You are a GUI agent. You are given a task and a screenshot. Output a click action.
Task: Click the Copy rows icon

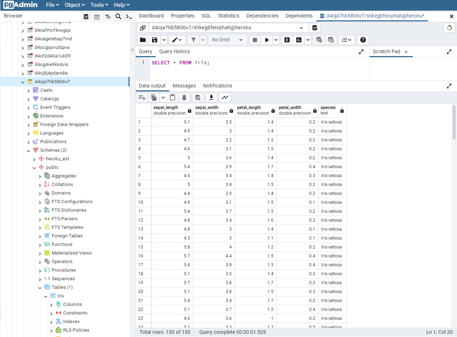click(x=154, y=97)
